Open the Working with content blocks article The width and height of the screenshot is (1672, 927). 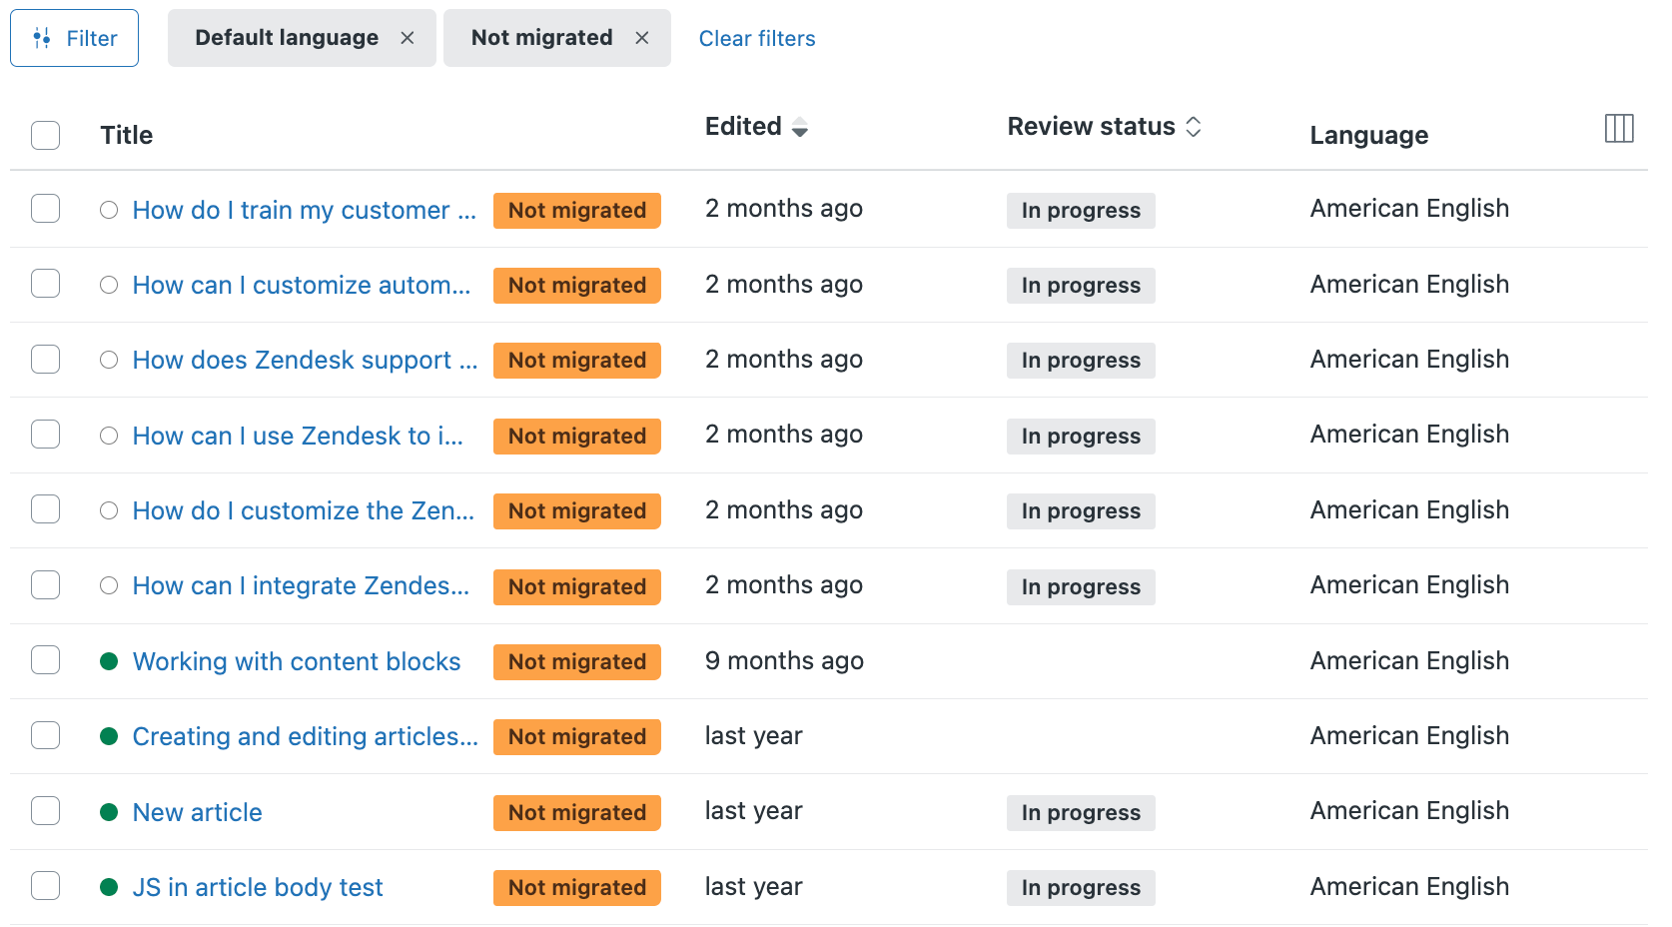(x=296, y=661)
